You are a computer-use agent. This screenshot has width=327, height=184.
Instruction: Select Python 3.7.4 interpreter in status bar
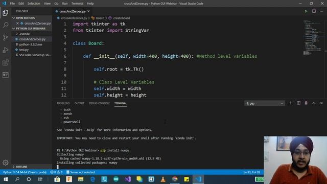point(25,172)
